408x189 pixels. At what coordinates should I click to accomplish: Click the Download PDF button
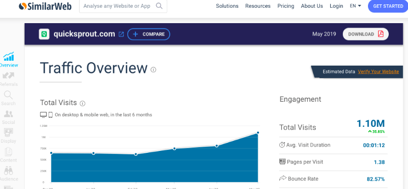pyautogui.click(x=366, y=34)
